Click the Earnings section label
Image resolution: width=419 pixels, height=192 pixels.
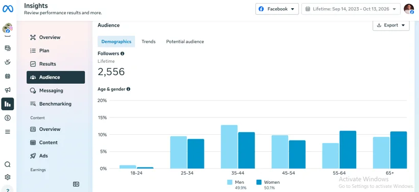click(x=38, y=170)
